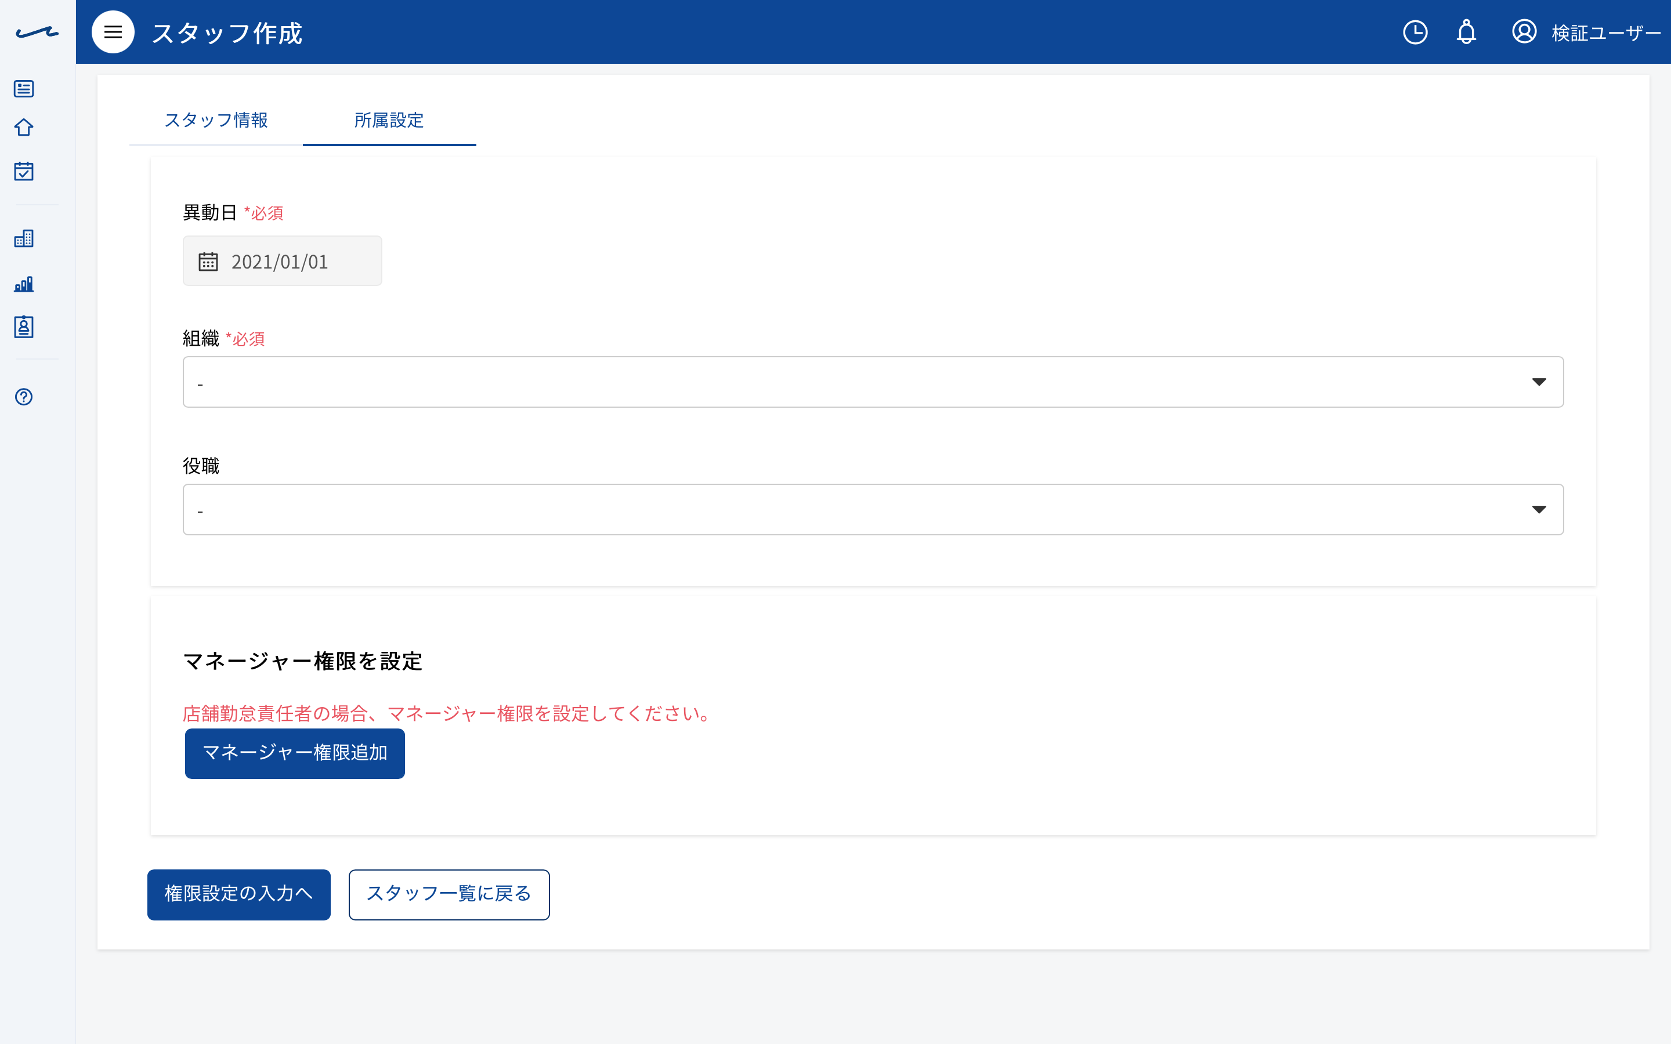The width and height of the screenshot is (1671, 1044).
Task: Click the clock icon in header
Action: 1415,32
